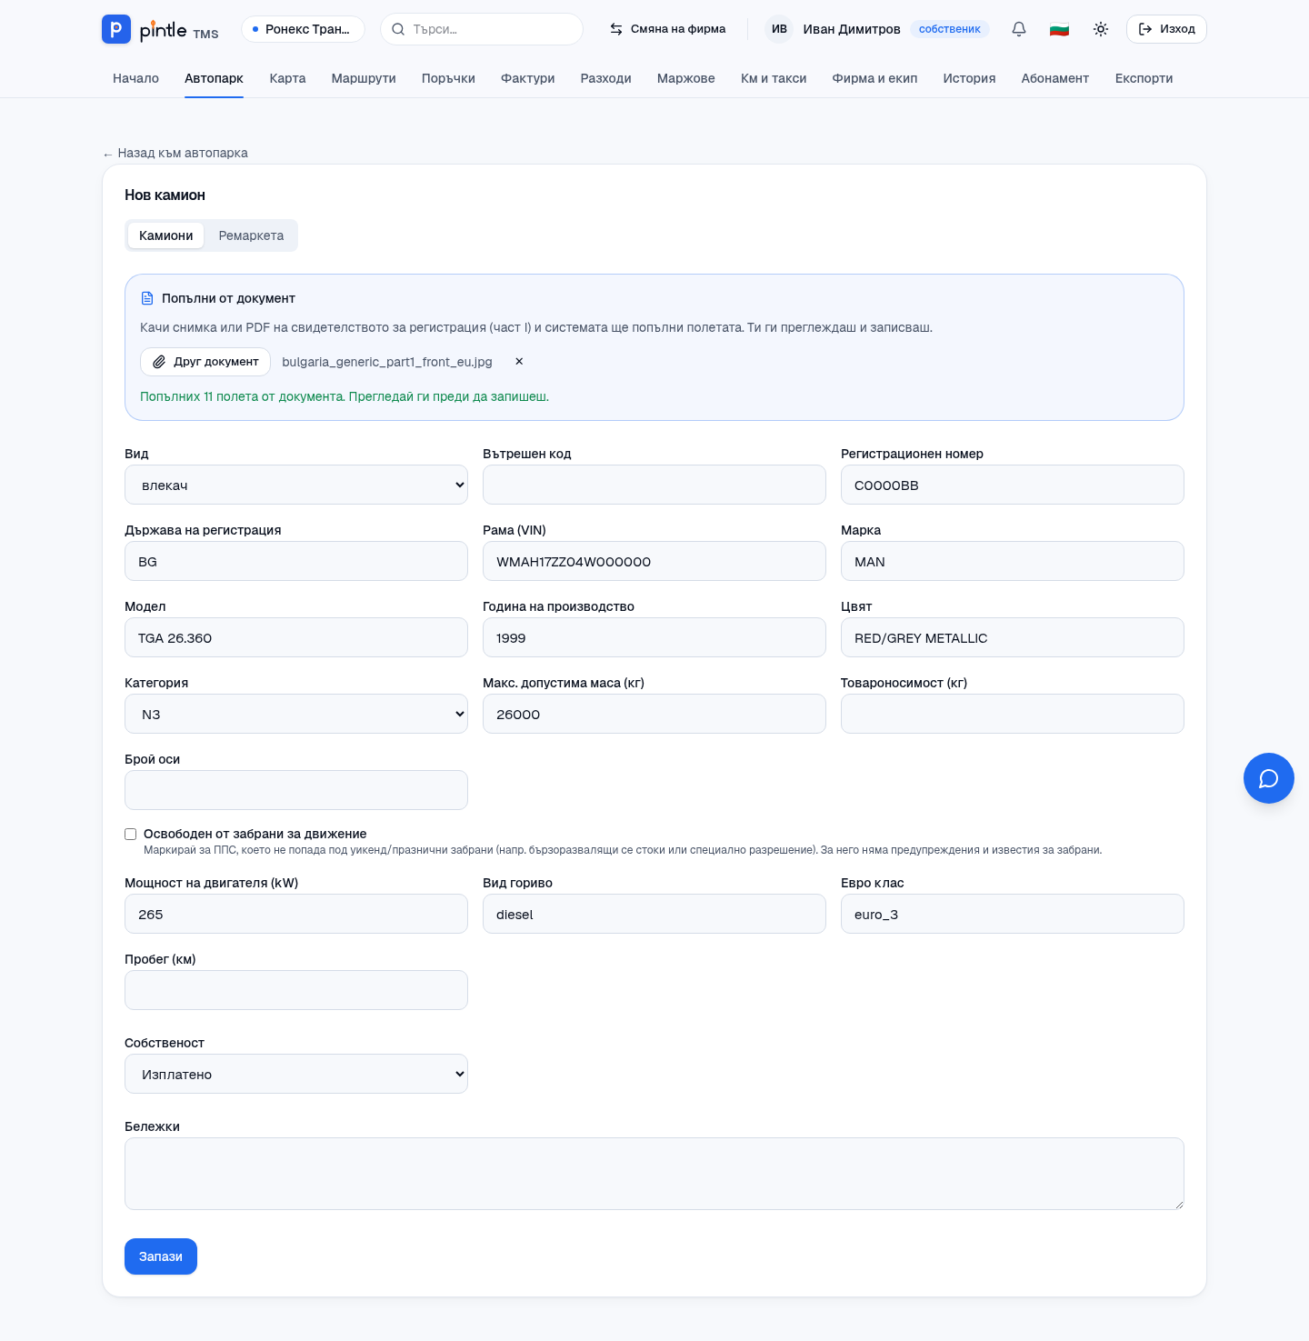Focus the Товароносимост (кг) field
The image size is (1309, 1341).
1013,714
